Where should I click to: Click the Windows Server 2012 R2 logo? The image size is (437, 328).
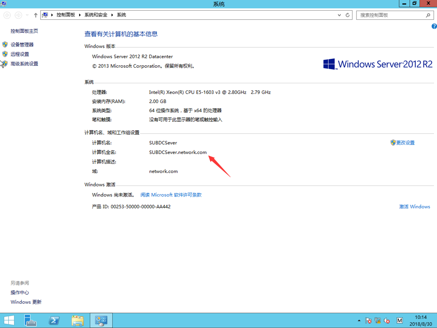(378, 64)
